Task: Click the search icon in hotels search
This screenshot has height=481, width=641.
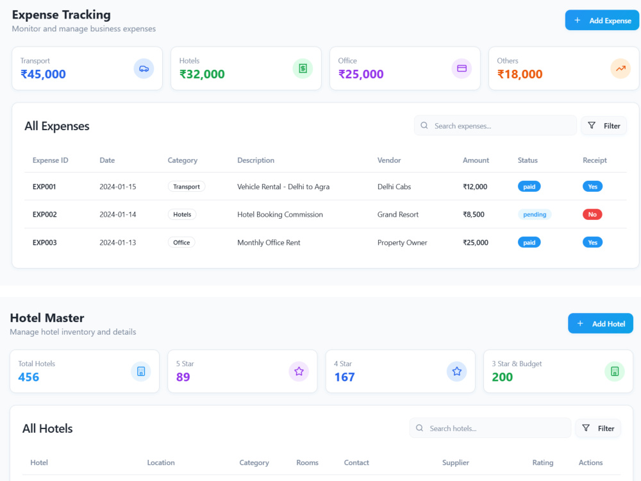Action: point(419,428)
